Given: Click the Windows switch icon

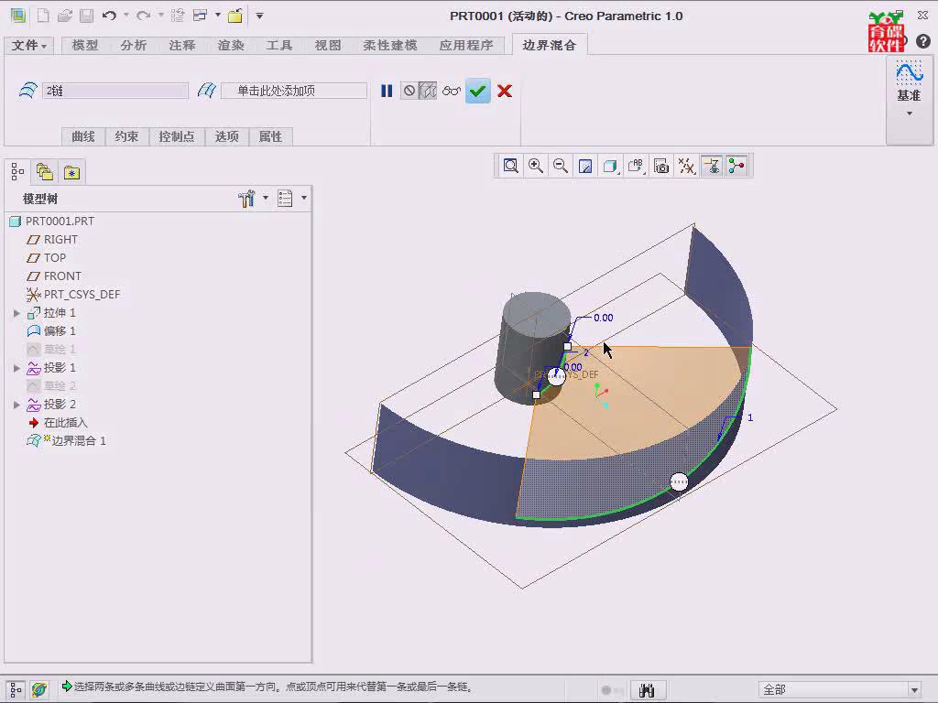Looking at the screenshot, I should 200,16.
